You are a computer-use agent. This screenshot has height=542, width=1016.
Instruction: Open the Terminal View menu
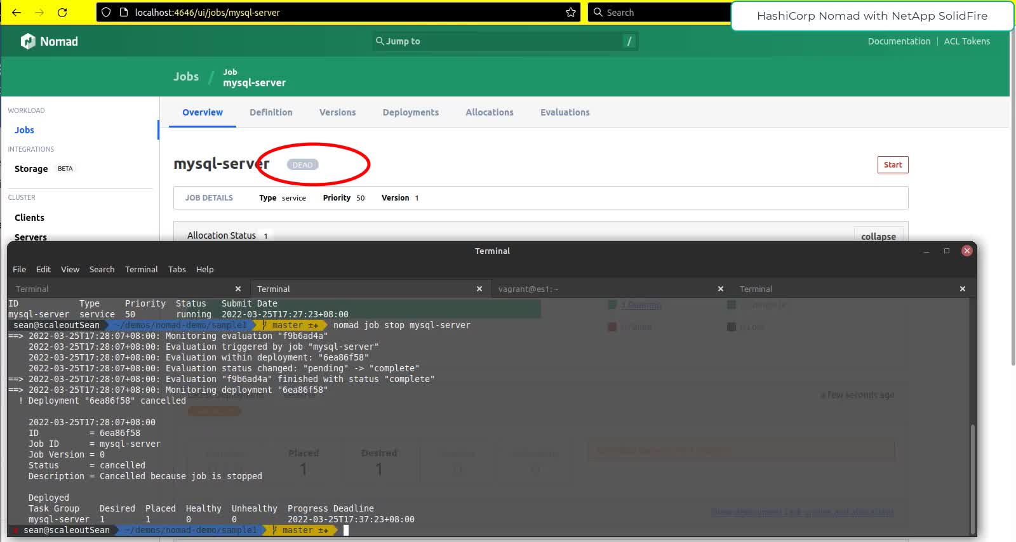click(x=70, y=269)
